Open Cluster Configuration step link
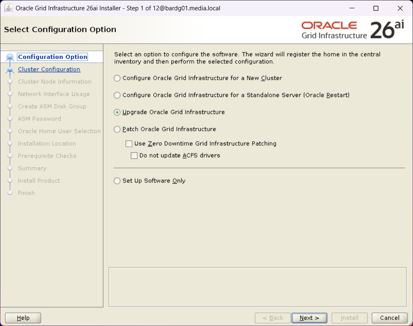Screen dimensions: 413x326 [49, 69]
